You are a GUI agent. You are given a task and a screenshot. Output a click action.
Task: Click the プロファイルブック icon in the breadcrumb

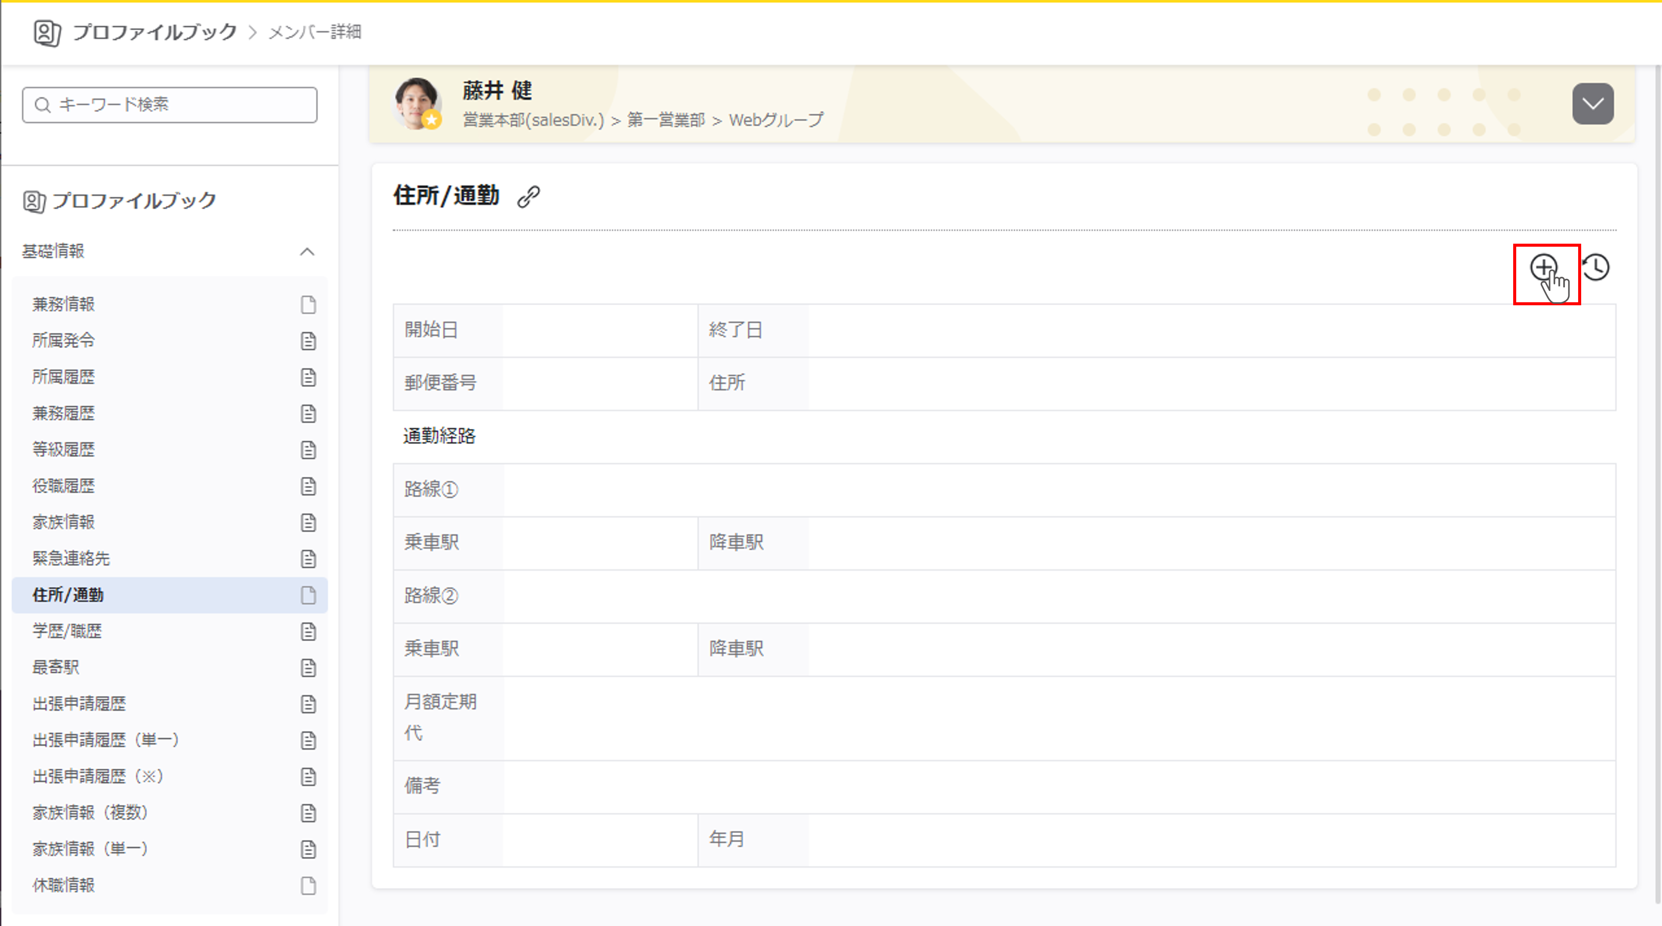point(47,32)
